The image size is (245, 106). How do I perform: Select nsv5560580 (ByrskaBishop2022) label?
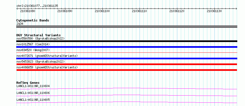tap(40, 38)
